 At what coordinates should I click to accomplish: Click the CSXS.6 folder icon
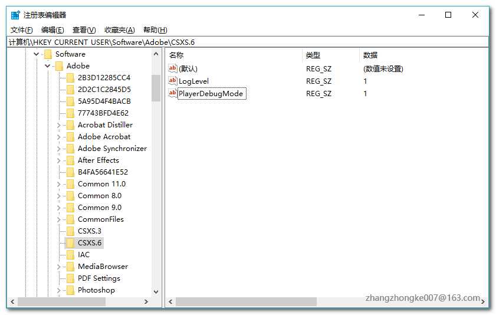click(70, 243)
